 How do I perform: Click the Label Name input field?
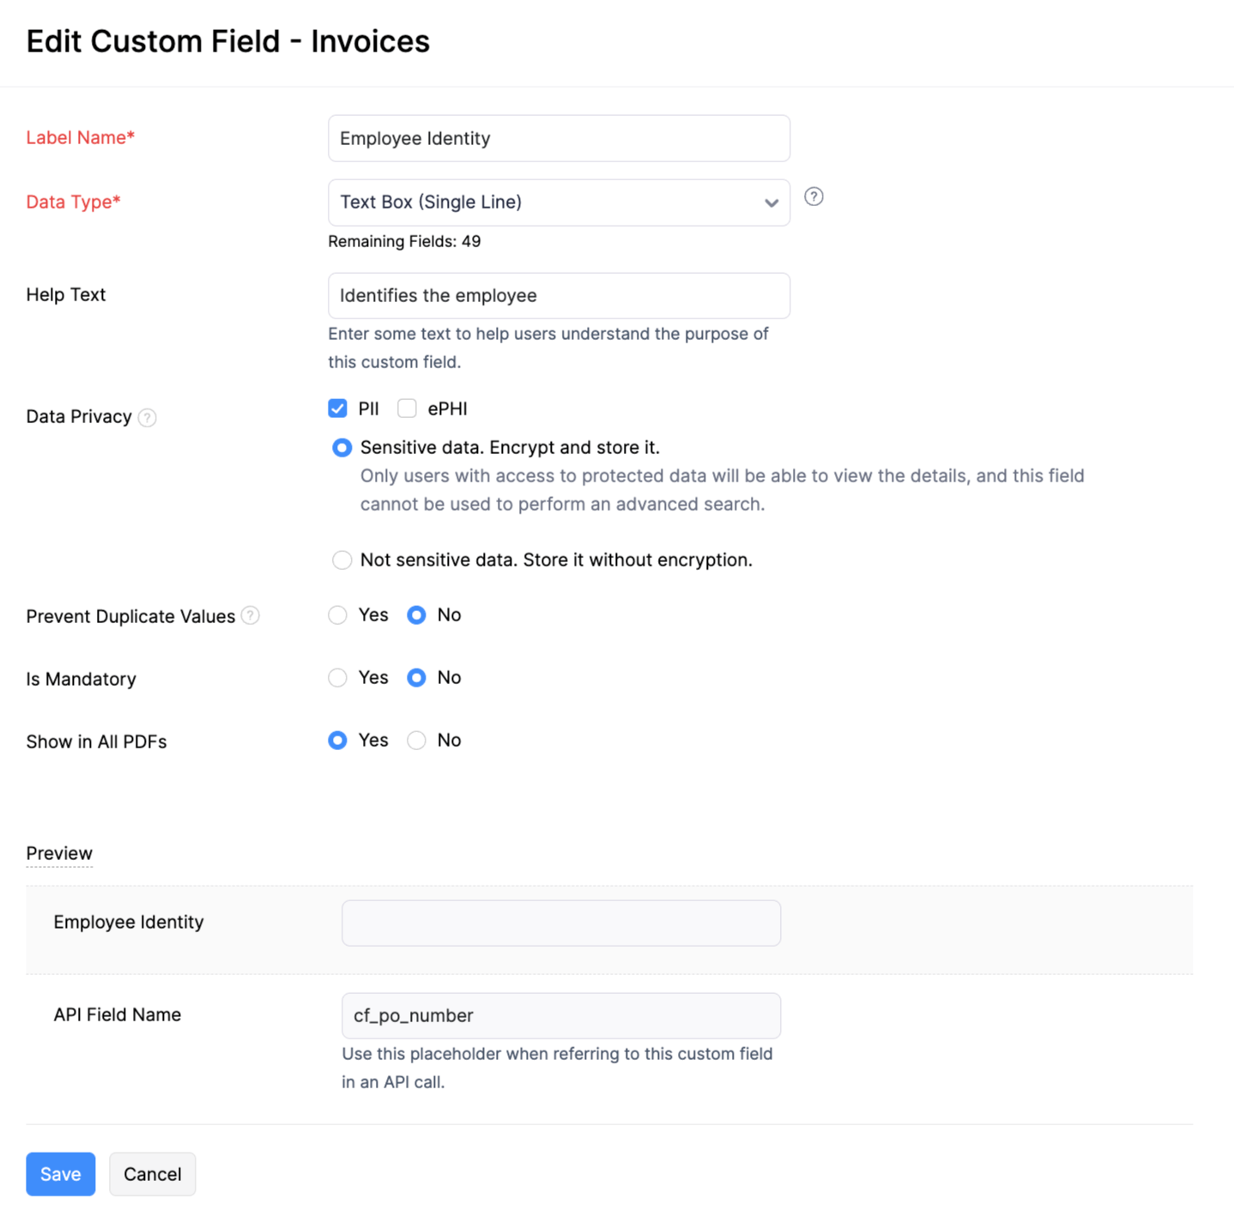pos(558,137)
